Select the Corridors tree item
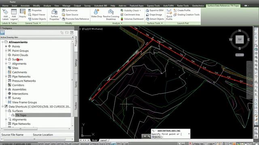Image resolution: width=259 pixels, height=145 pixels. click(18, 85)
